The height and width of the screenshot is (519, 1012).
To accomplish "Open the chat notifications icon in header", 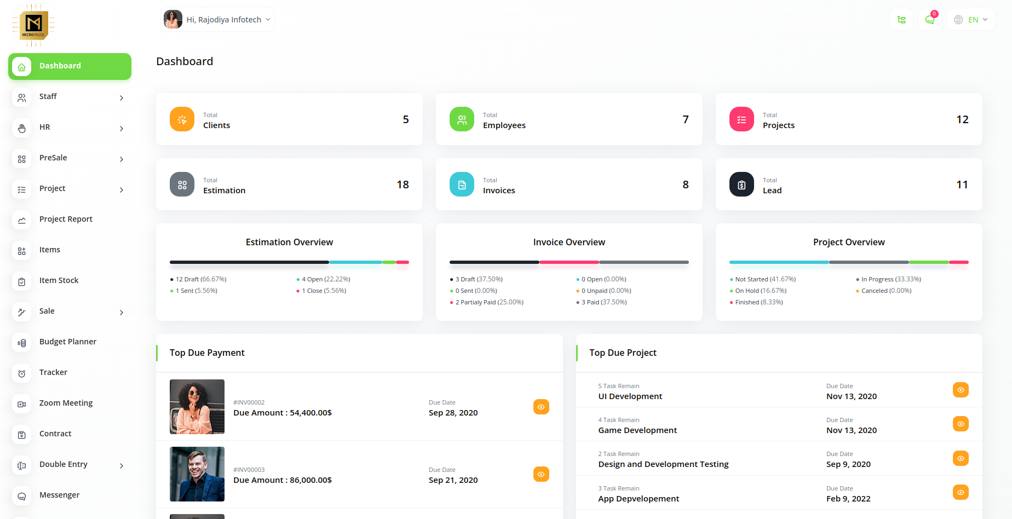I will click(x=929, y=20).
